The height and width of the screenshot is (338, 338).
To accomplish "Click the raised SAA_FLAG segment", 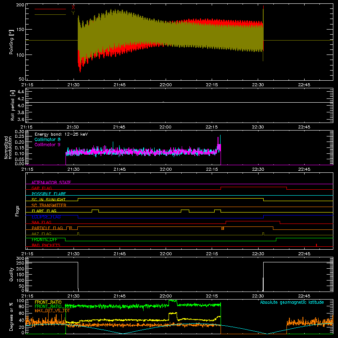I will tap(253, 221).
